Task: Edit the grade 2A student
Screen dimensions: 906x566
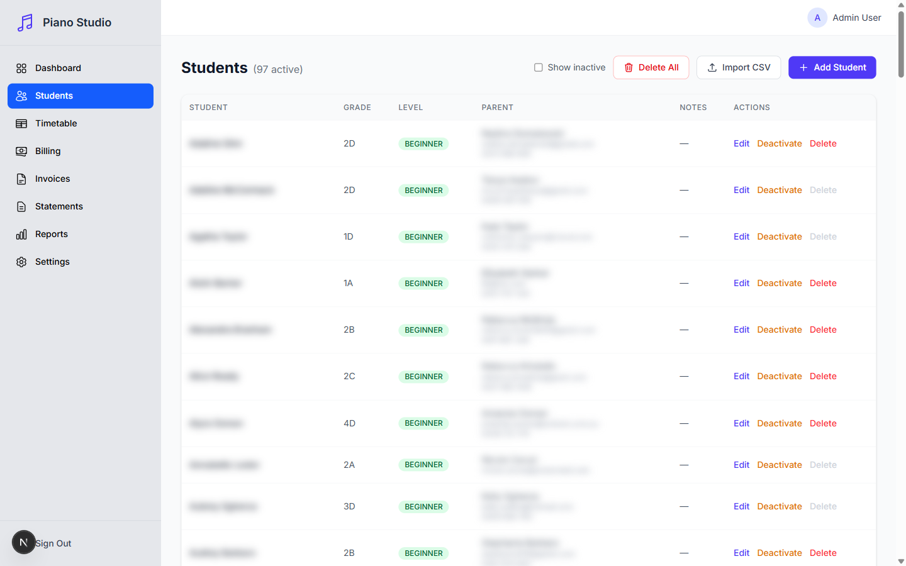Action: click(x=741, y=465)
